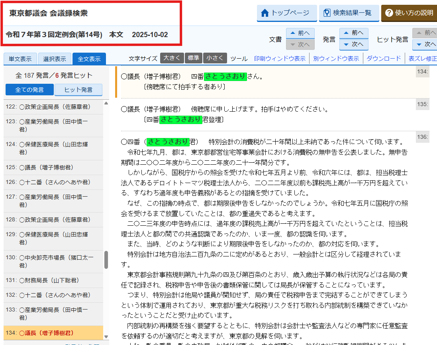
Task: Click the 令和７年第３回定例会(第14号) heading
Action: point(54,35)
